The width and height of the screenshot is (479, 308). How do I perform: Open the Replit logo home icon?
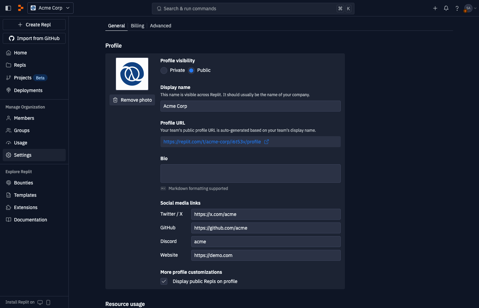point(21,8)
